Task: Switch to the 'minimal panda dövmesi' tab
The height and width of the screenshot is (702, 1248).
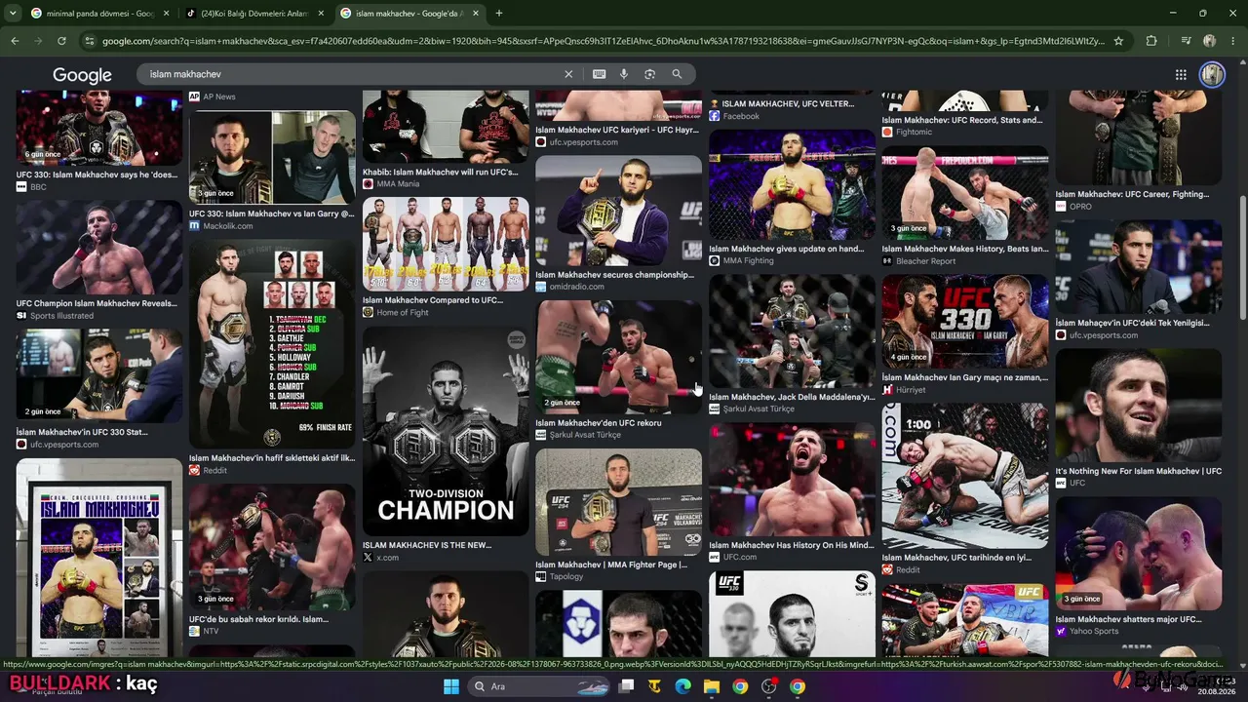Action: click(99, 14)
